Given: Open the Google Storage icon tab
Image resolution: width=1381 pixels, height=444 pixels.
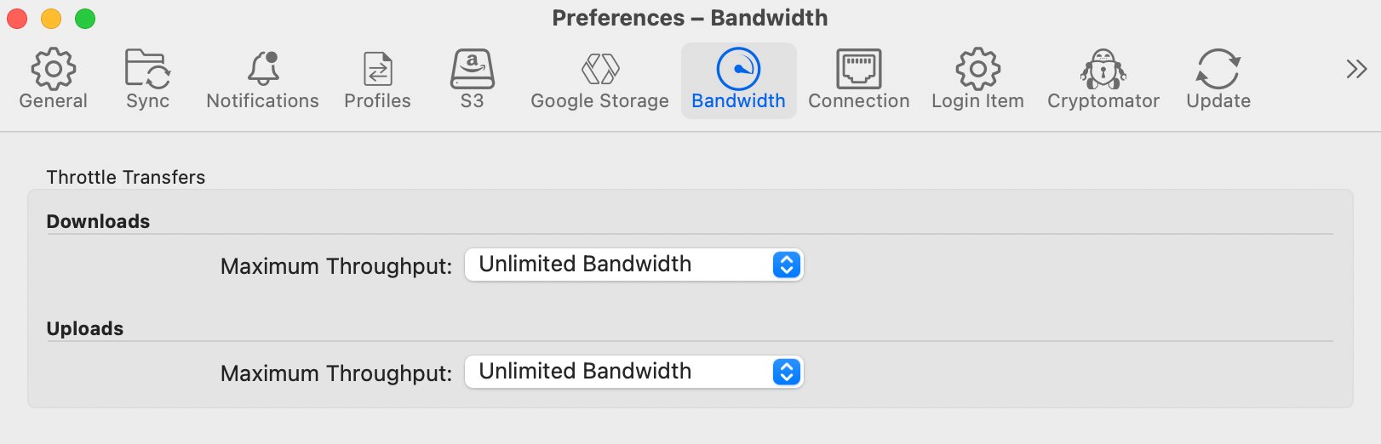Looking at the screenshot, I should [x=600, y=69].
